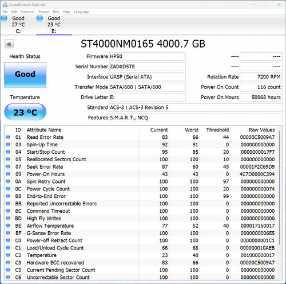Click the previous disk arrow button
The image size is (286, 284).
point(9,44)
